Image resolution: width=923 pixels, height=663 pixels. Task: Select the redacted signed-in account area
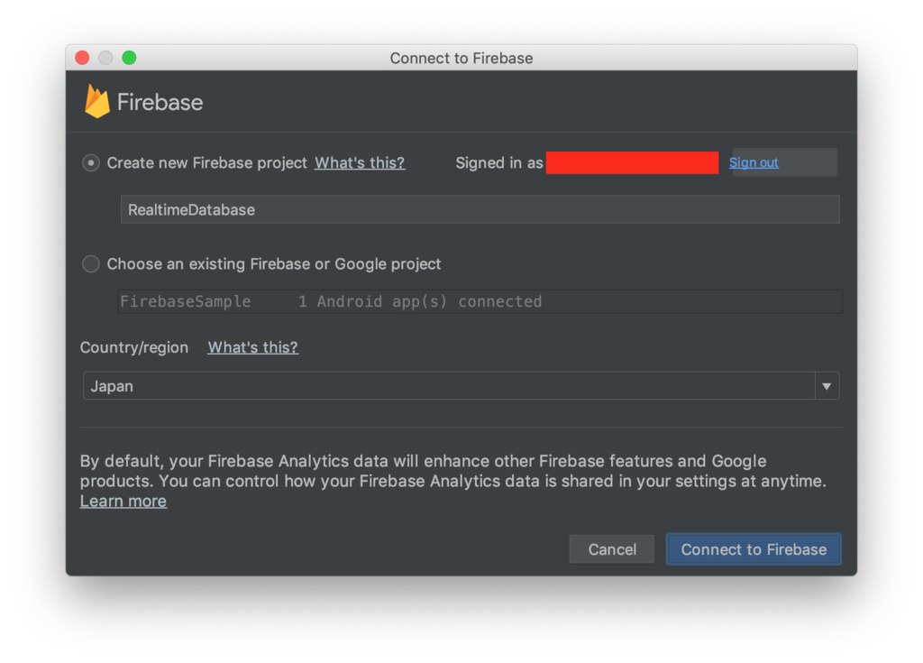coord(632,163)
